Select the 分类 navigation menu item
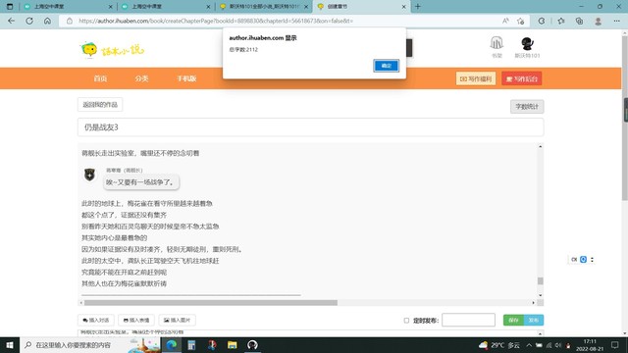 tap(141, 78)
